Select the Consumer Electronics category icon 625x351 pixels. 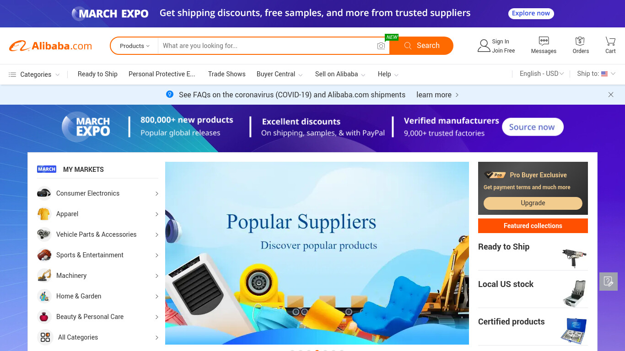(x=44, y=193)
